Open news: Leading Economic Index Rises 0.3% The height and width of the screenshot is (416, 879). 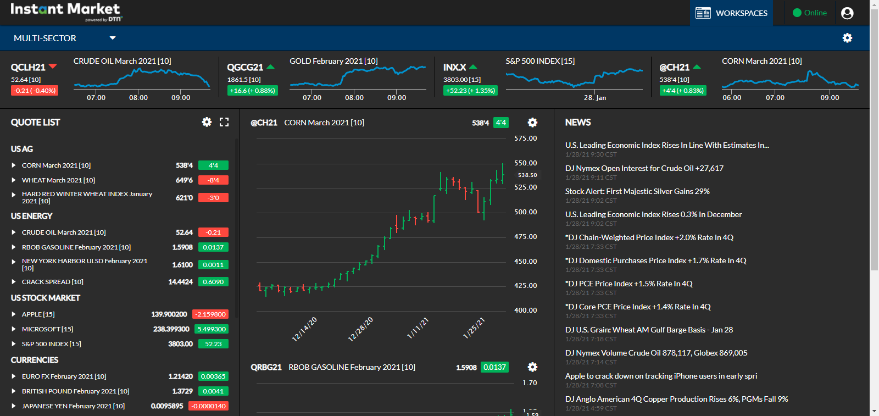click(x=653, y=214)
